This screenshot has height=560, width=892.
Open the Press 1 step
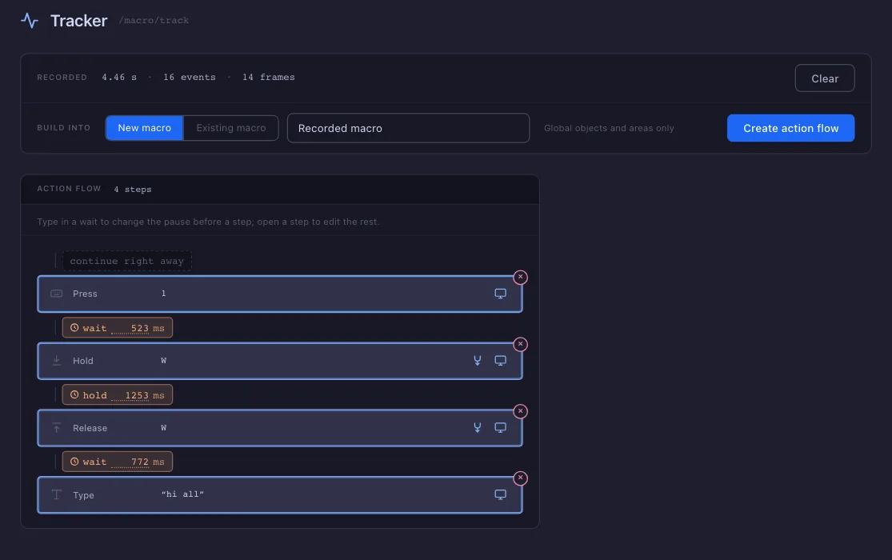tap(280, 294)
